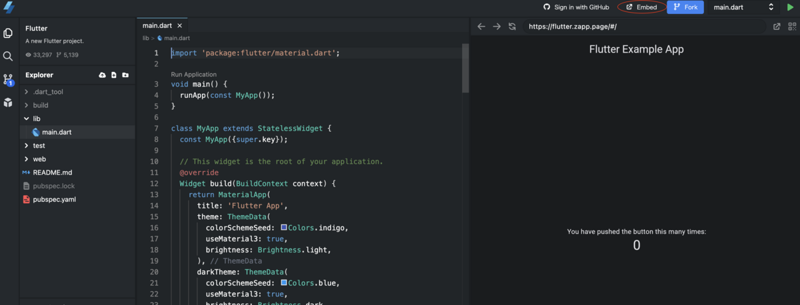
Task: Click the 'Flutter App' title string
Action: (x=257, y=206)
